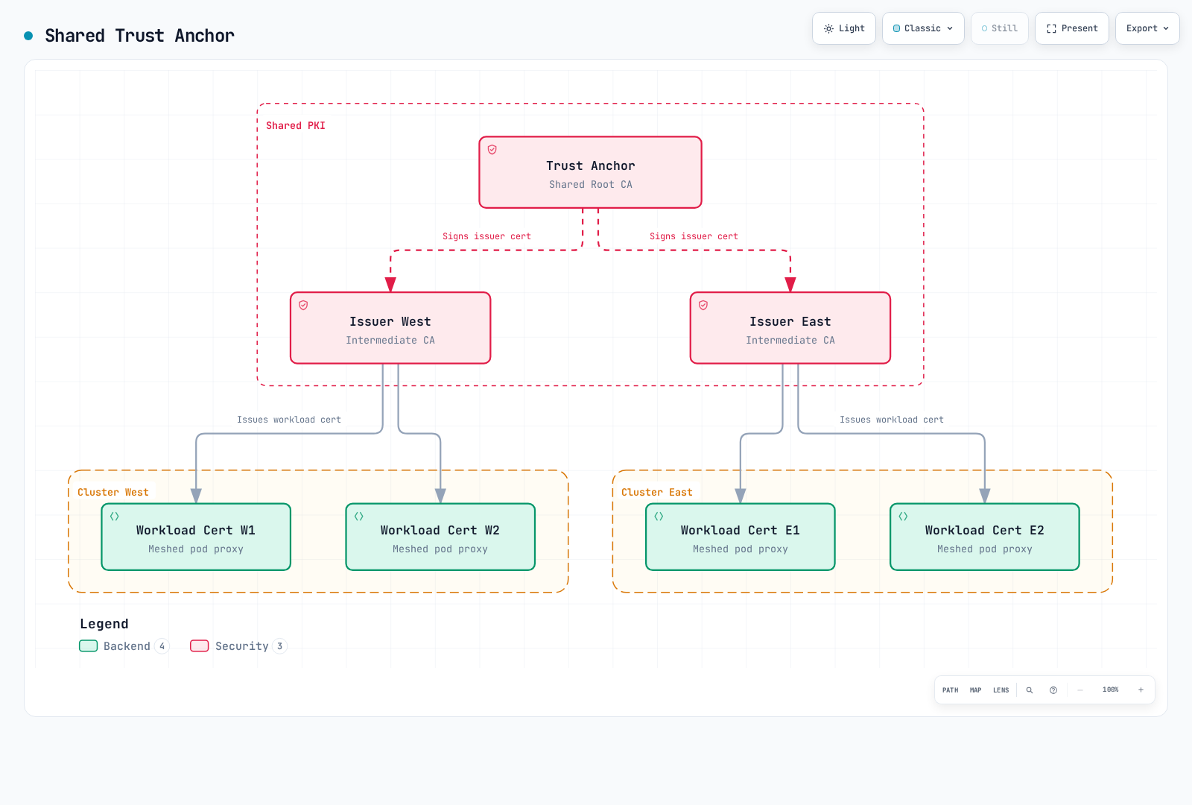
Task: Click the left 'Signs issuer cert' edge label
Action: [x=487, y=236]
